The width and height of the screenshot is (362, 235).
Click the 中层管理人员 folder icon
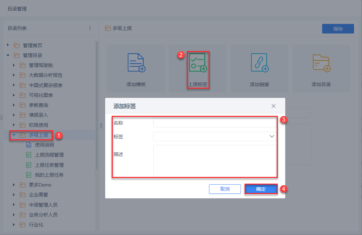click(22, 205)
